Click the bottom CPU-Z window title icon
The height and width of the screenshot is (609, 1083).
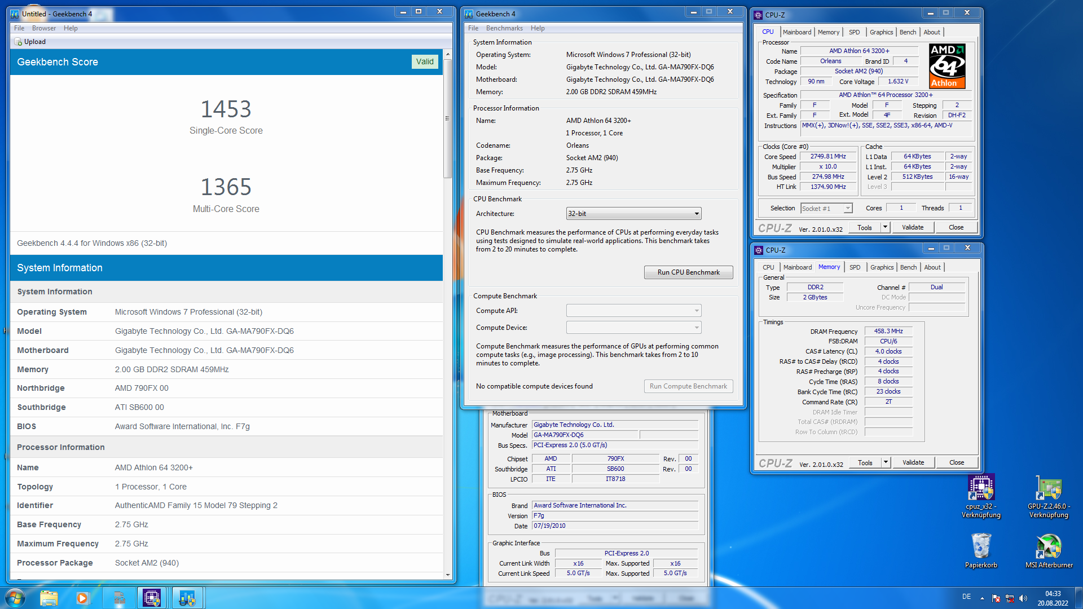(759, 250)
